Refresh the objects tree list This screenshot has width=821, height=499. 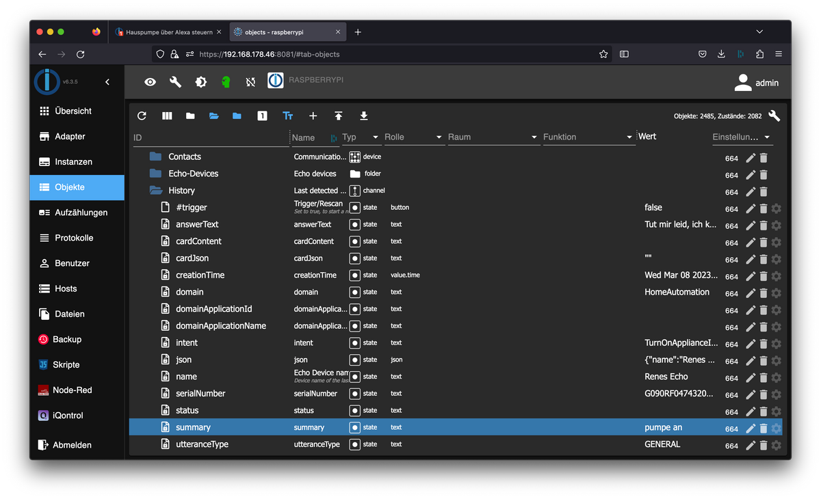click(142, 116)
